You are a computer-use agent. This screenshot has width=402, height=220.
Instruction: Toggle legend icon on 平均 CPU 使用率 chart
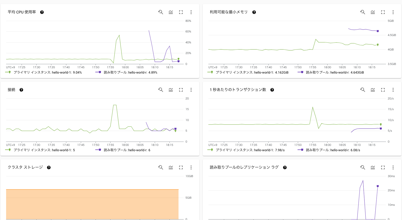[171, 12]
